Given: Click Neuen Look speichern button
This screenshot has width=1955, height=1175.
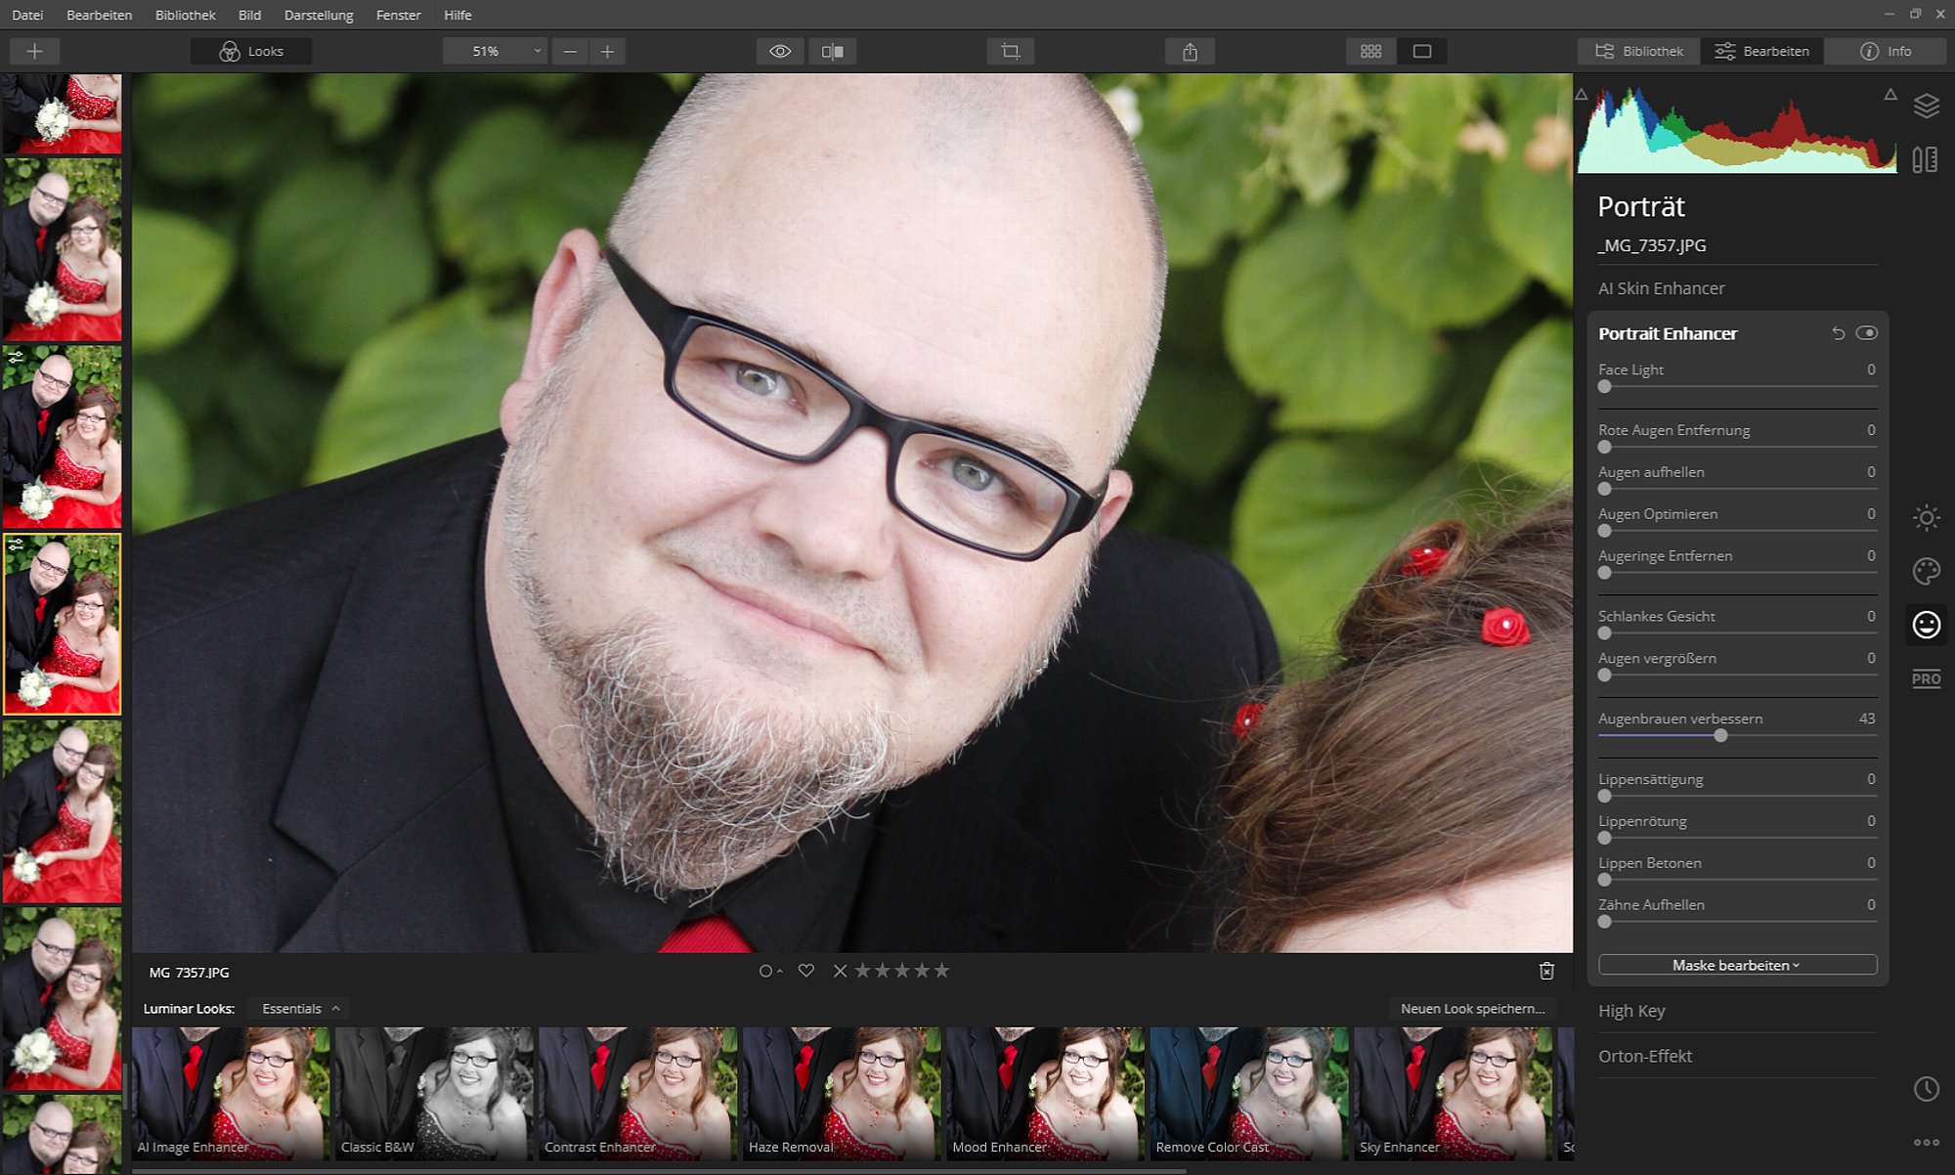Looking at the screenshot, I should pos(1472,1008).
